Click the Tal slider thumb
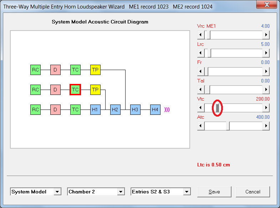 pos(207,90)
